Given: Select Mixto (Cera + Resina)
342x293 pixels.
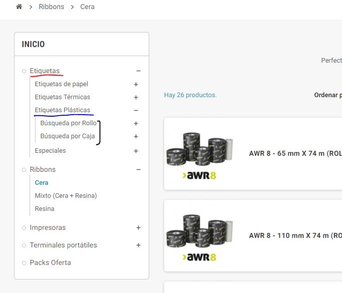Looking at the screenshot, I should [66, 196].
